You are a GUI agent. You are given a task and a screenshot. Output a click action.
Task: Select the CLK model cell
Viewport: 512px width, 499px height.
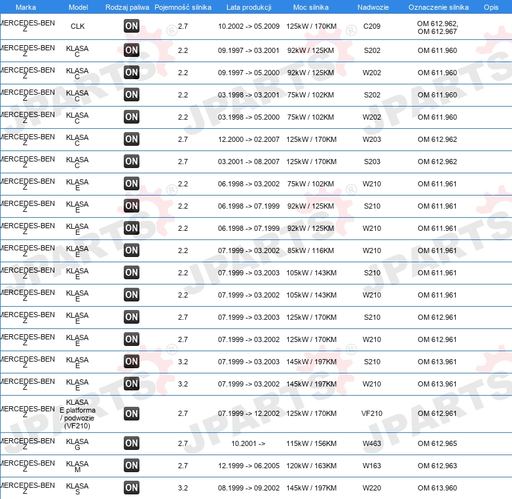[78, 26]
